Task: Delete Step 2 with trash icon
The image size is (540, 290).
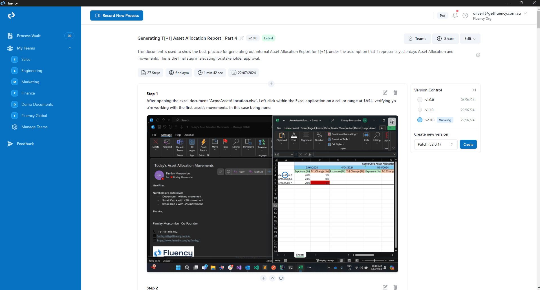Action: point(395,287)
